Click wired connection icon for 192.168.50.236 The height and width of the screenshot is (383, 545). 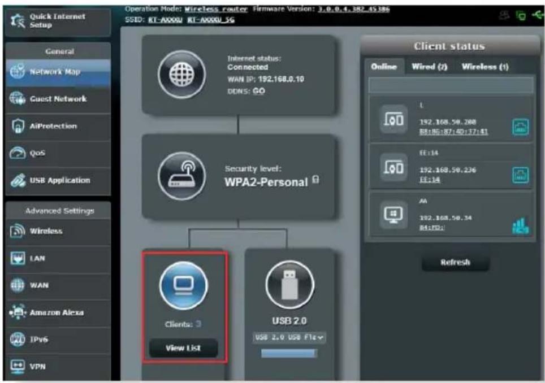(x=520, y=175)
